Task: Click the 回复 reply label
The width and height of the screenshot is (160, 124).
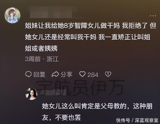Action: click(39, 74)
